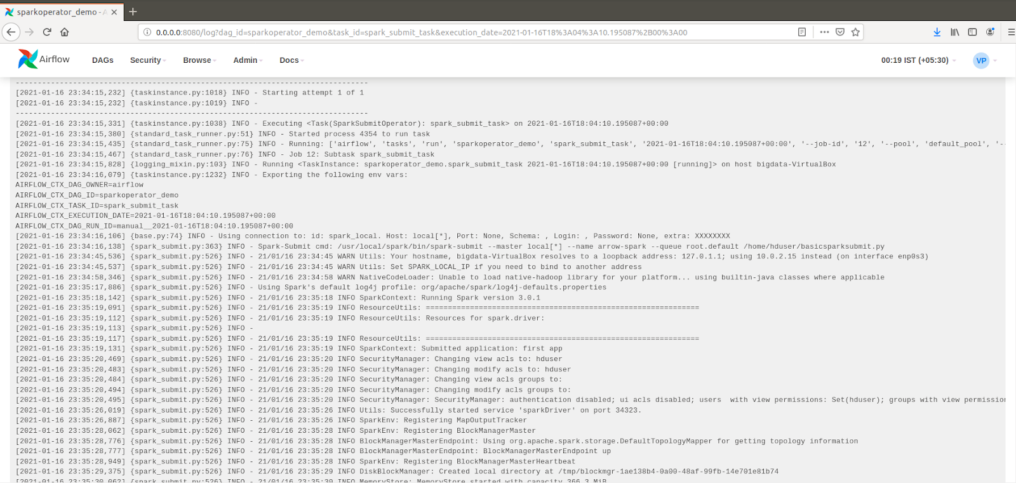Save page to Pocket
Image resolution: width=1016 pixels, height=483 pixels.
(840, 32)
